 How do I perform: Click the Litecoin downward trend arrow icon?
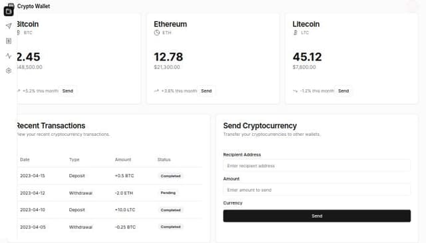coord(296,91)
